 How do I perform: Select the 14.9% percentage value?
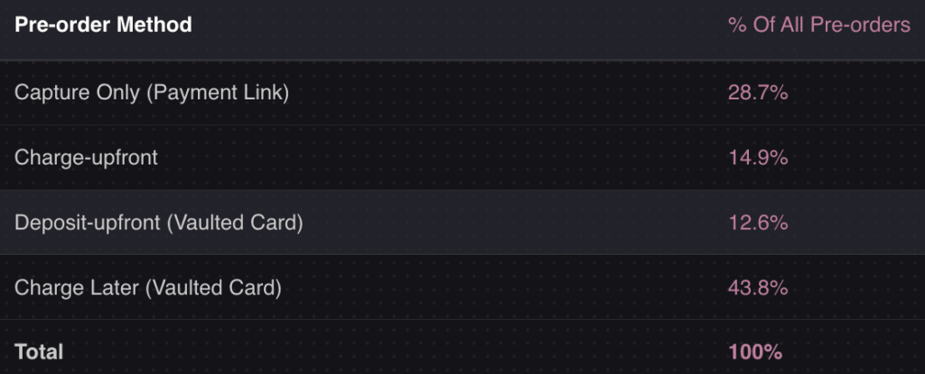tap(758, 157)
